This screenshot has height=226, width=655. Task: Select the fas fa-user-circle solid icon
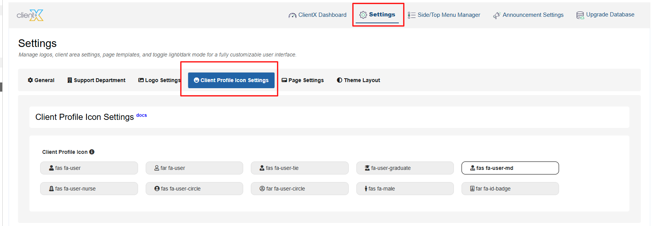(194, 189)
